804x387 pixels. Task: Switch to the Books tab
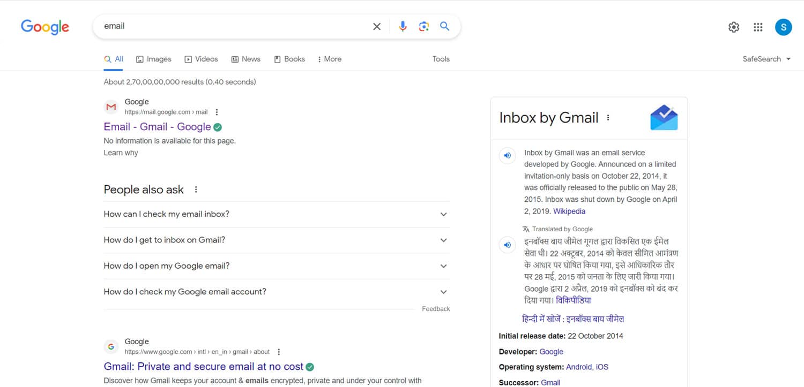[289, 59]
